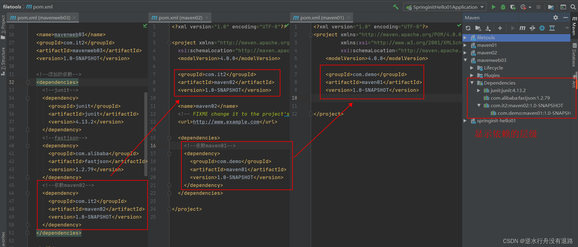This screenshot has width=578, height=247.
Task: Open Maven panel settings gear
Action: [556, 18]
